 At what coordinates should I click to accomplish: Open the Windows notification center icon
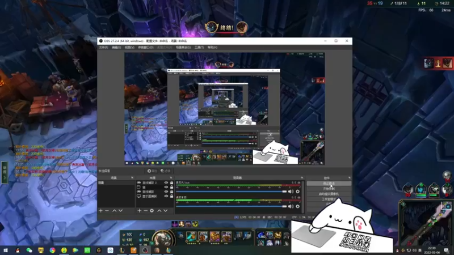pos(447,250)
